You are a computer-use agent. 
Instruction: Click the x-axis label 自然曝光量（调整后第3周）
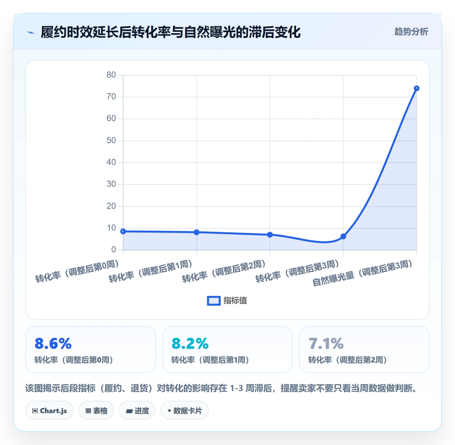click(x=363, y=273)
